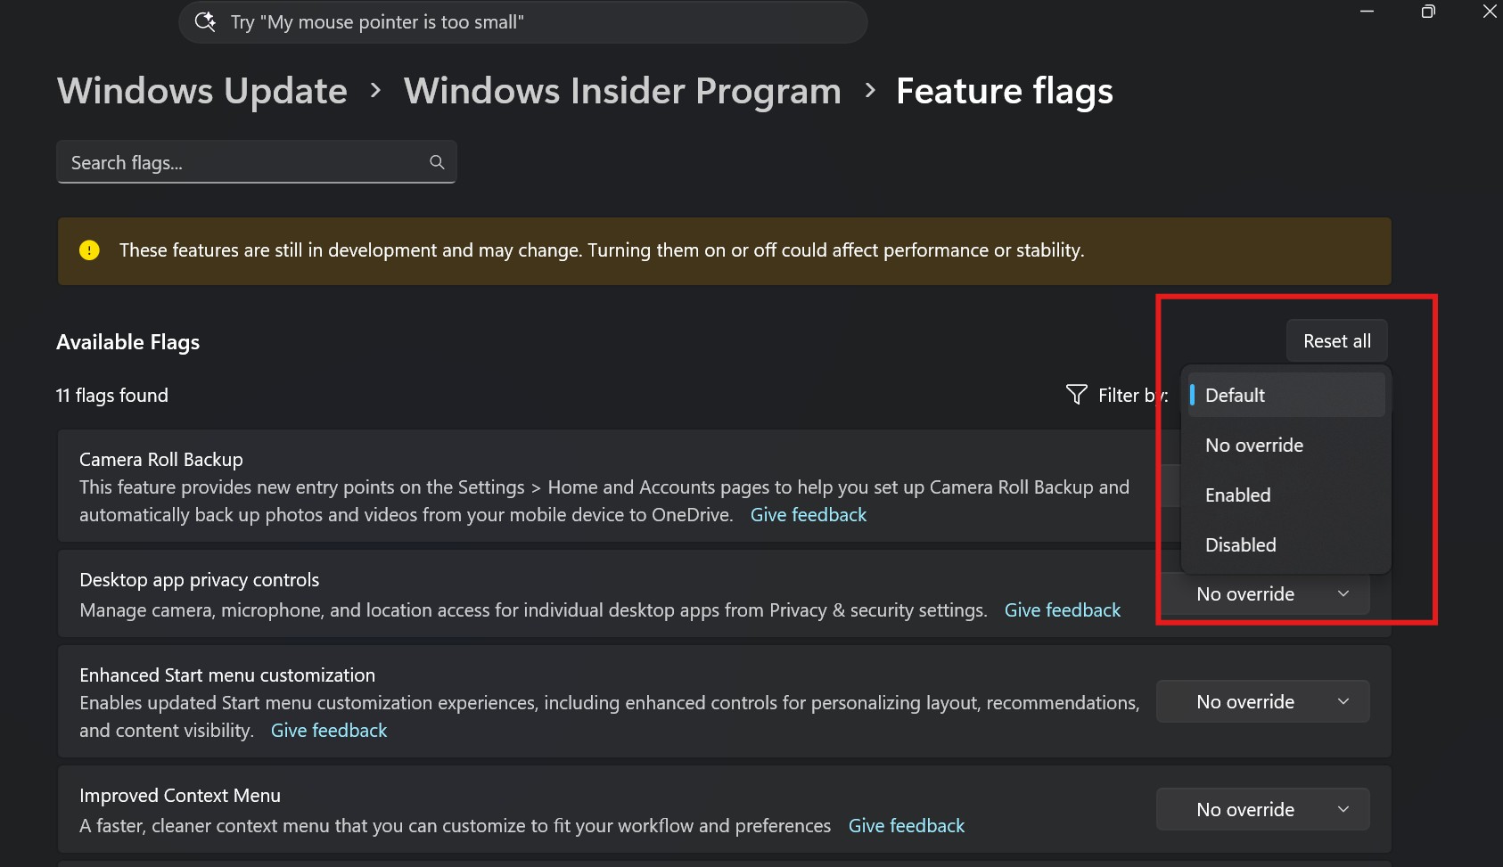The height and width of the screenshot is (867, 1503).
Task: Navigate to Windows Insider Program breadcrumb
Action: coord(622,91)
